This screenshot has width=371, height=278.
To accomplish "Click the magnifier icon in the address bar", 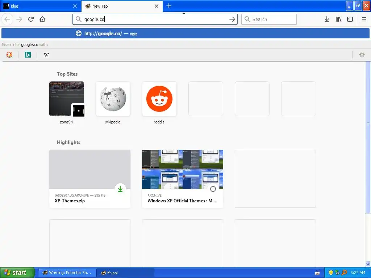I will (x=78, y=19).
